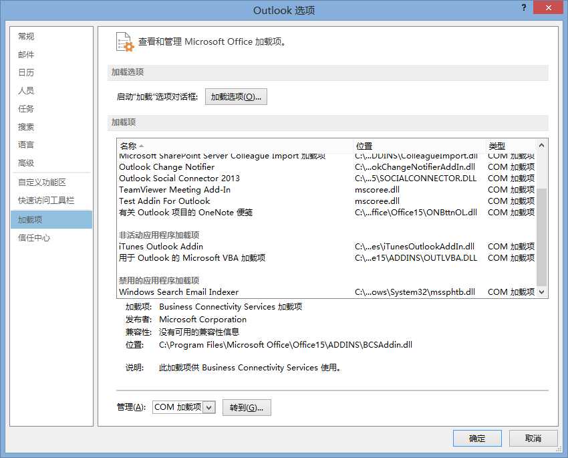Click the 禁用的应用程序加载项 group heading
Viewport: 568px width, 458px height.
click(x=159, y=280)
